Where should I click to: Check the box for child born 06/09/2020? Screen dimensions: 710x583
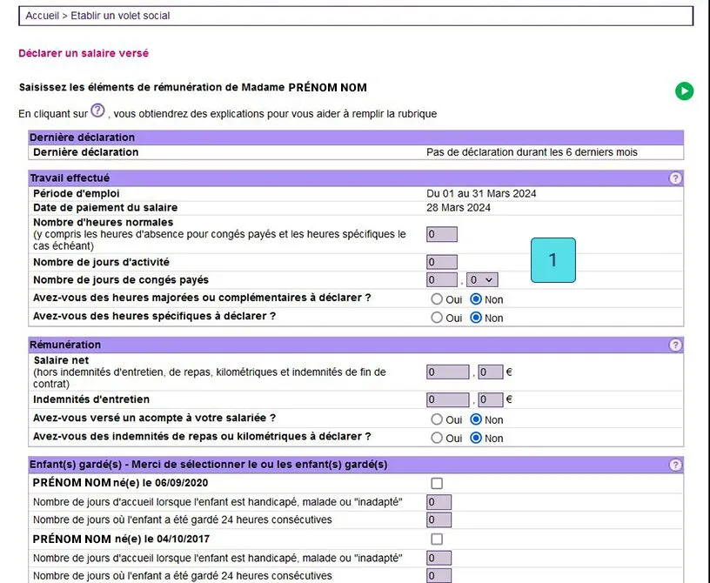(437, 483)
